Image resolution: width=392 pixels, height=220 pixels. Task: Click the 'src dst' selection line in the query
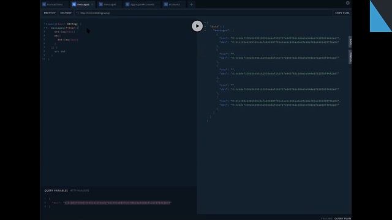coord(60,51)
